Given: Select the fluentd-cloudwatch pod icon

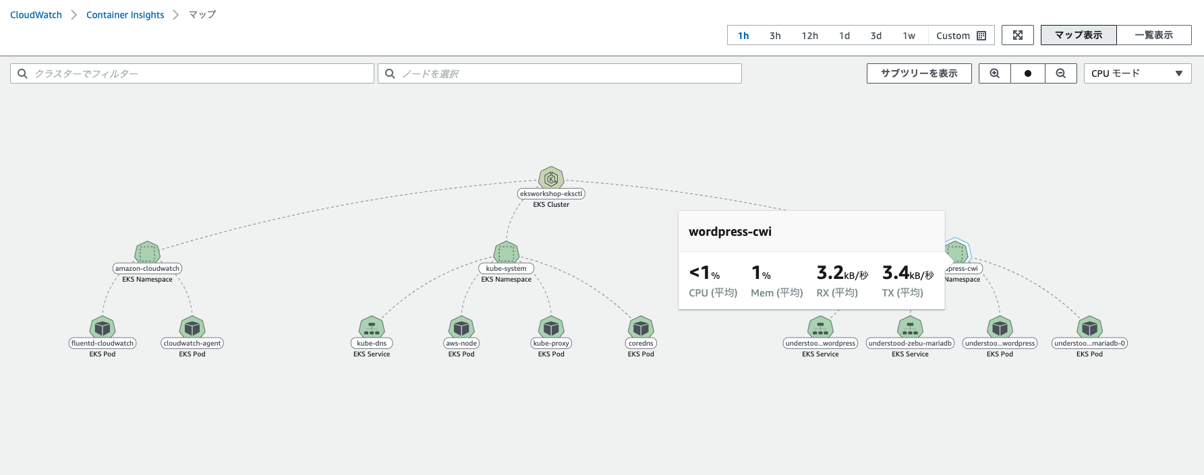Looking at the screenshot, I should point(103,327).
